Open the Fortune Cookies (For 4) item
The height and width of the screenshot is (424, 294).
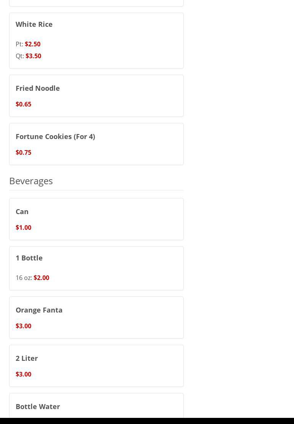(55, 136)
